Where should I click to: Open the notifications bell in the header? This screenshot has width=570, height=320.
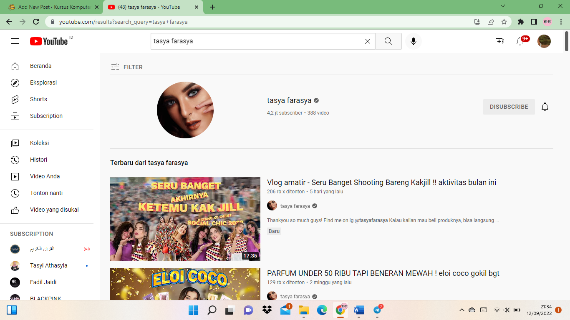click(x=520, y=41)
